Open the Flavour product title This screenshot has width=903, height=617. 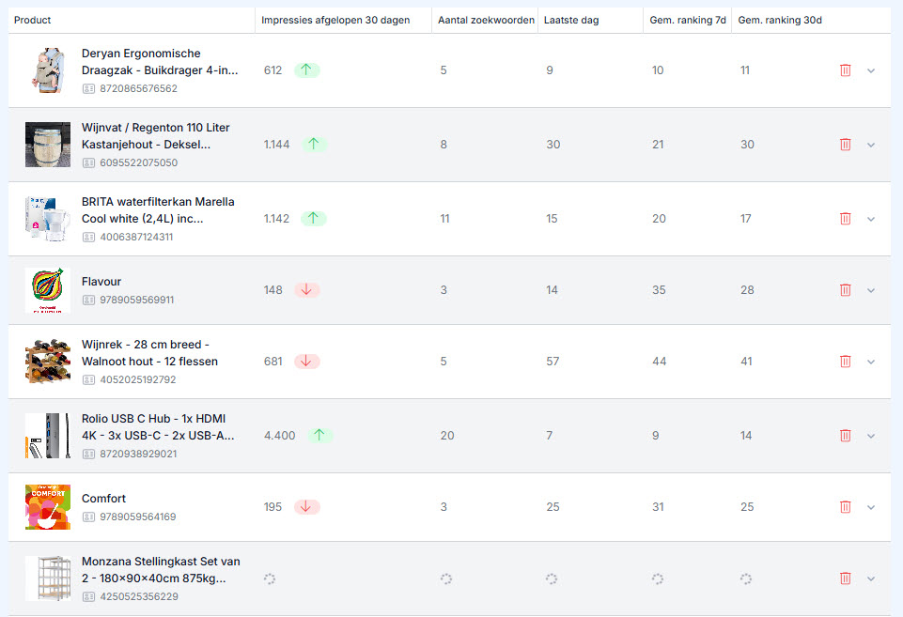coord(101,282)
